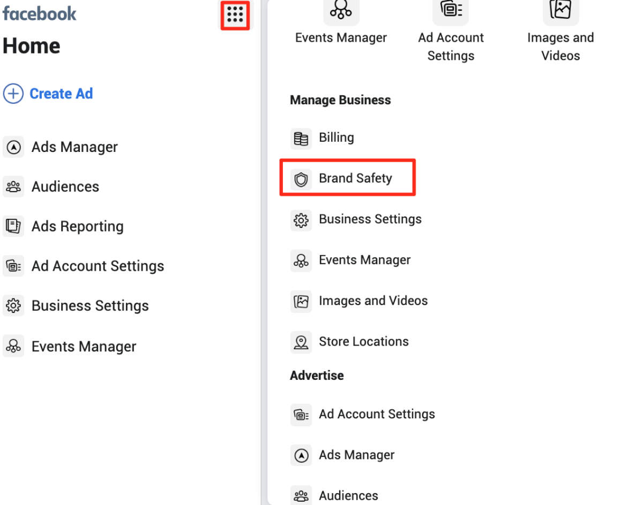The width and height of the screenshot is (627, 505).
Task: Click the Ad Account Settings icon under Advertise
Action: (301, 415)
